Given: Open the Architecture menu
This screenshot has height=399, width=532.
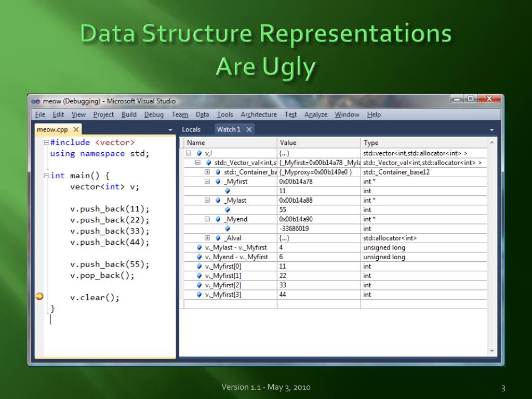Looking at the screenshot, I should [x=259, y=115].
